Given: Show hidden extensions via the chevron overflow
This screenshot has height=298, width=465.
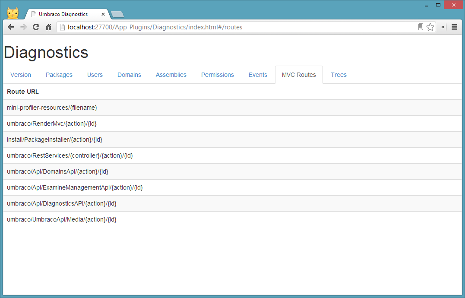Looking at the screenshot, I should click(443, 27).
